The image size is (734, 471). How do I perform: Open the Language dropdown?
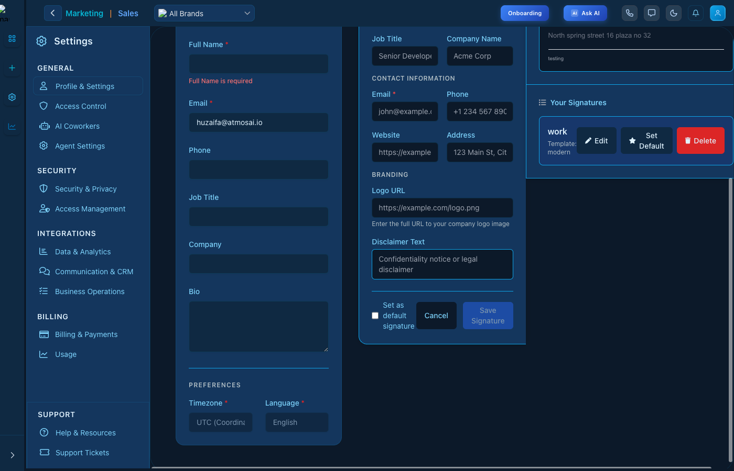pos(297,422)
